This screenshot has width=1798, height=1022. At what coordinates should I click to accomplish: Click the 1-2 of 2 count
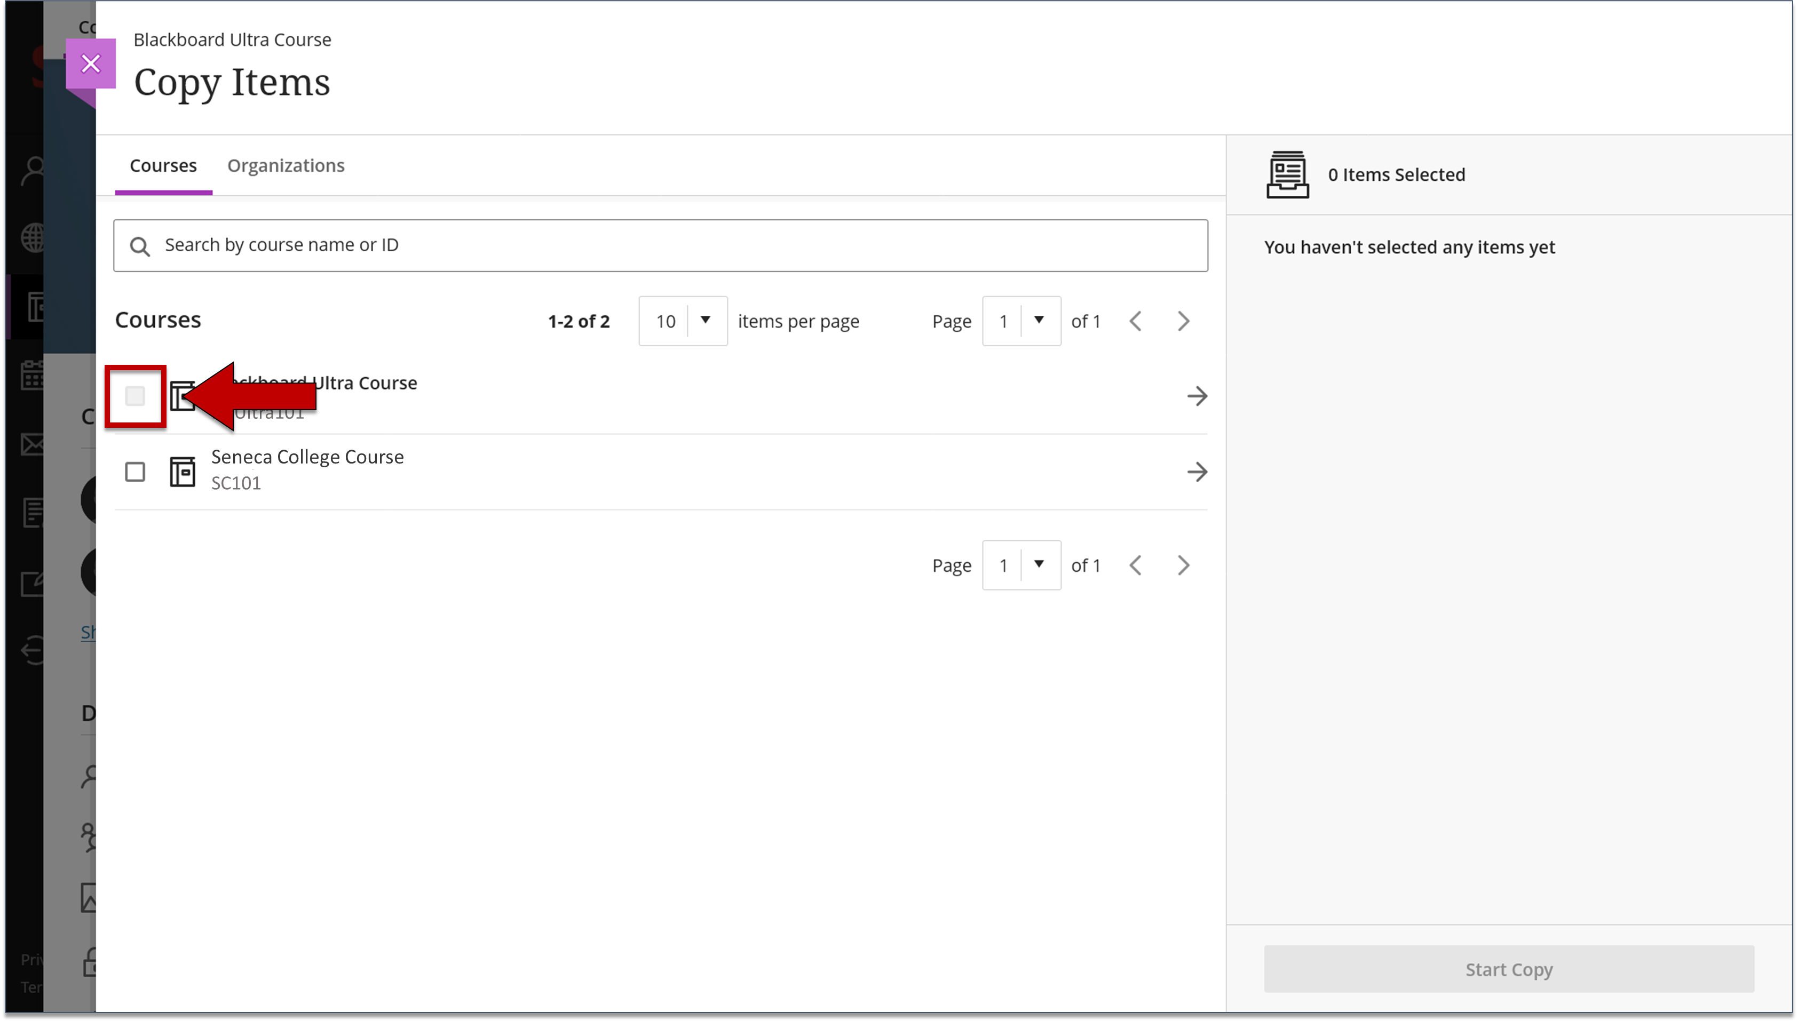pos(579,322)
